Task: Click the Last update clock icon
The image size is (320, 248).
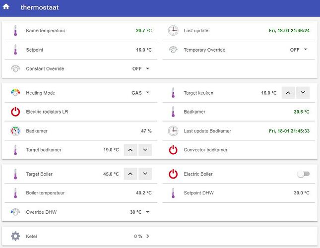Action: (173, 31)
